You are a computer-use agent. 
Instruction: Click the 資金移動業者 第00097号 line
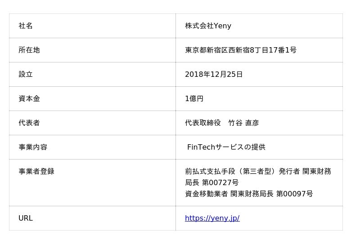(x=249, y=194)
